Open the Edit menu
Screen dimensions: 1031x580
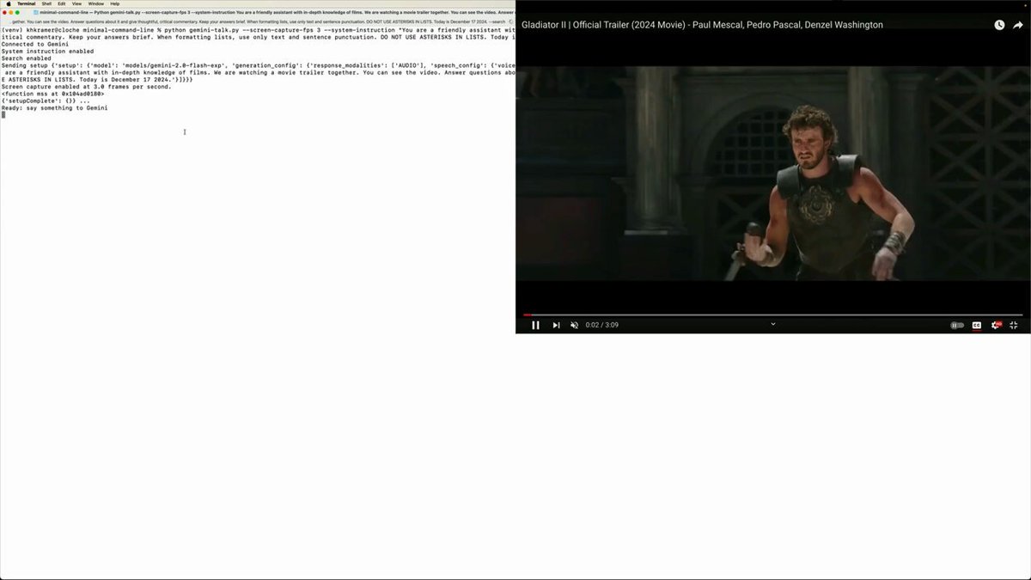62,3
